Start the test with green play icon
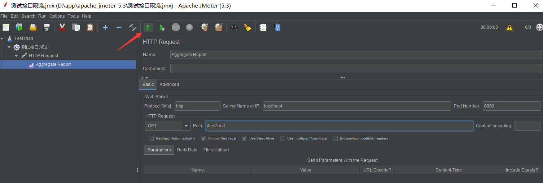 pyautogui.click(x=148, y=27)
